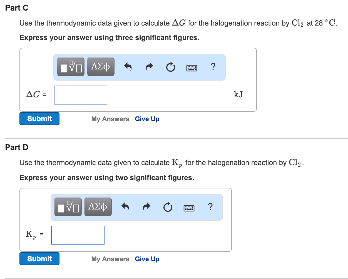Undo edit in Part D equation editor
The width and height of the screenshot is (348, 279).
tap(125, 207)
